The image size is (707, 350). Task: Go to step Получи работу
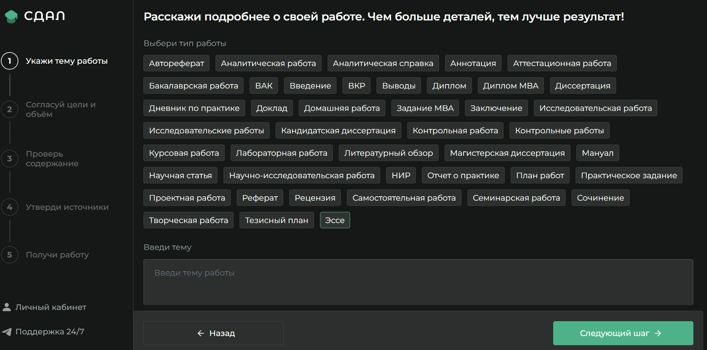point(57,255)
